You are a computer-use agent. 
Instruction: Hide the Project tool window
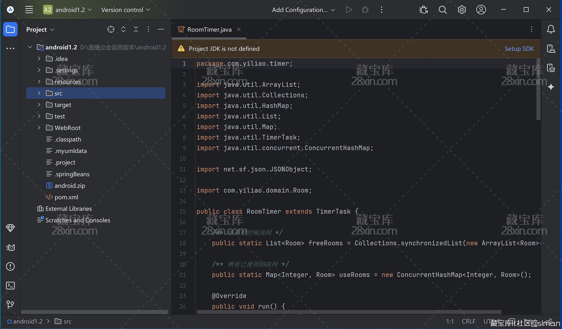pos(161,30)
